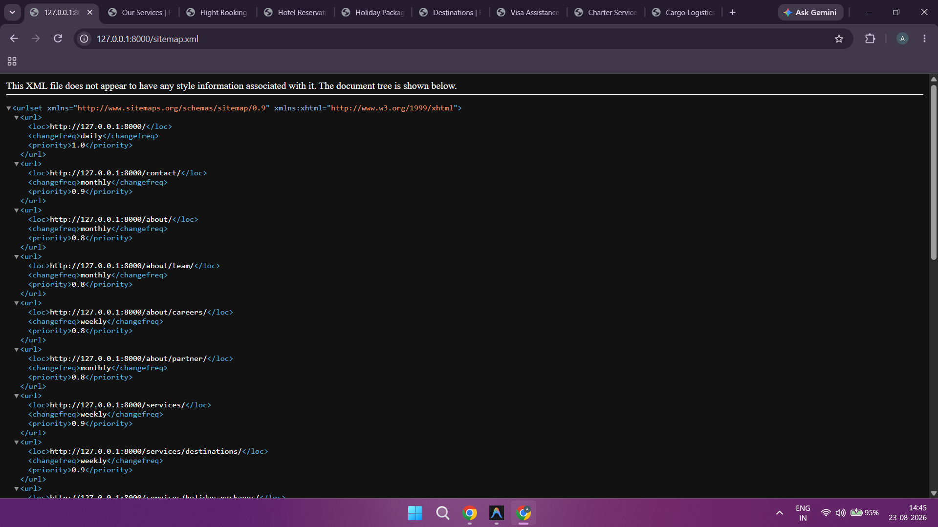The width and height of the screenshot is (938, 527).
Task: Click the loc text http://127.0.0.1:8000/about/careers/
Action: point(129,312)
